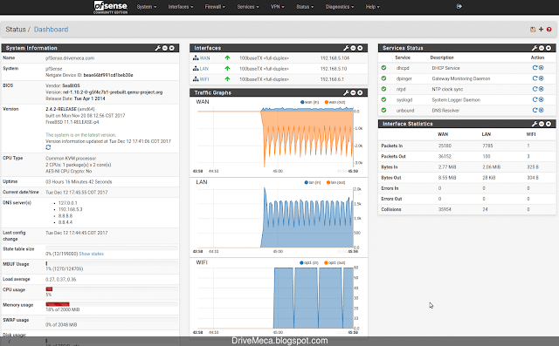This screenshot has width=559, height=346.
Task: Stop the dhcpd service
Action: point(542,68)
